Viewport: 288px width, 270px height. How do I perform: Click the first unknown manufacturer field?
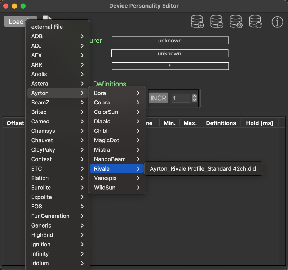tap(170, 41)
